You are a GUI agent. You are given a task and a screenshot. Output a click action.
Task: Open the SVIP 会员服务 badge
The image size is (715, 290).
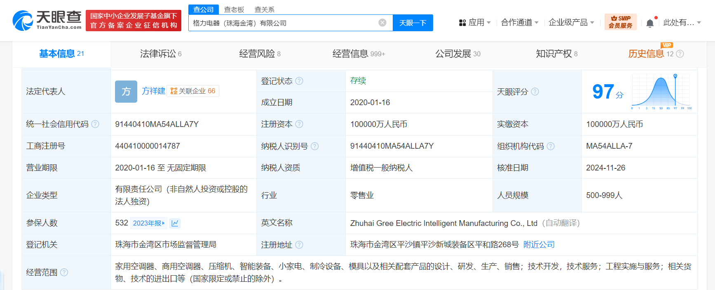click(x=621, y=22)
